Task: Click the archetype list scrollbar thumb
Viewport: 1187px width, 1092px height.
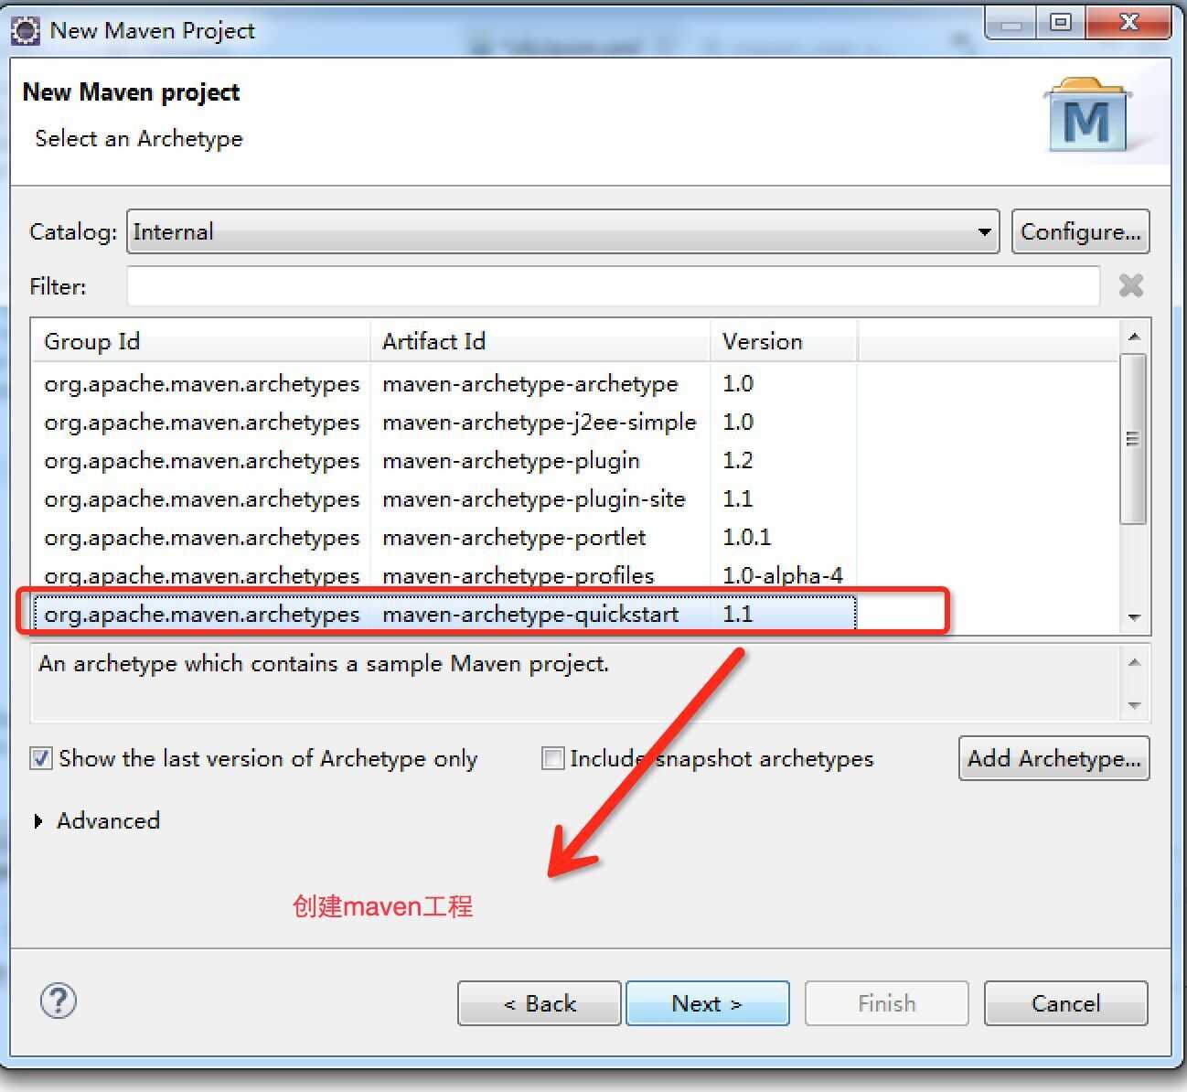Action: [1134, 439]
